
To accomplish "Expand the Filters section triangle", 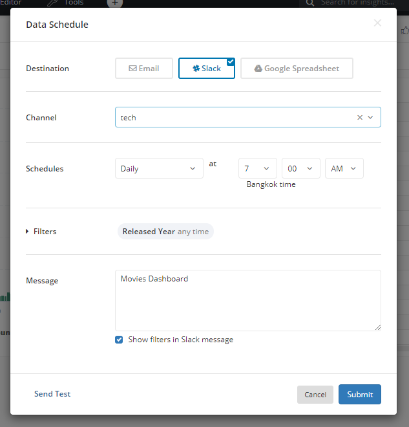I will 27,231.
